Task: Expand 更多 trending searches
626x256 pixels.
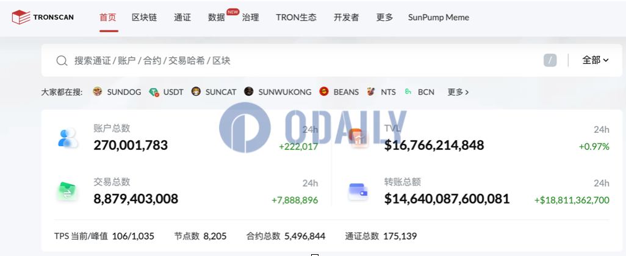Action: pos(458,92)
